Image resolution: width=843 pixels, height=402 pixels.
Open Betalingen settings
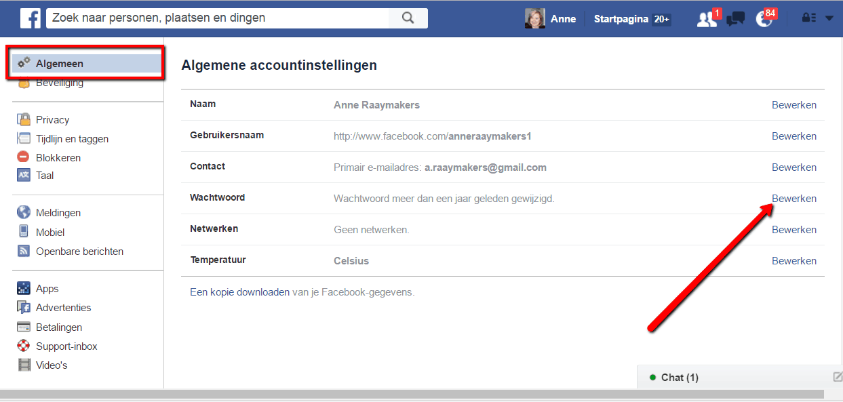[59, 327]
